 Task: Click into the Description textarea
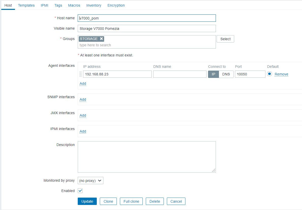pos(147,157)
